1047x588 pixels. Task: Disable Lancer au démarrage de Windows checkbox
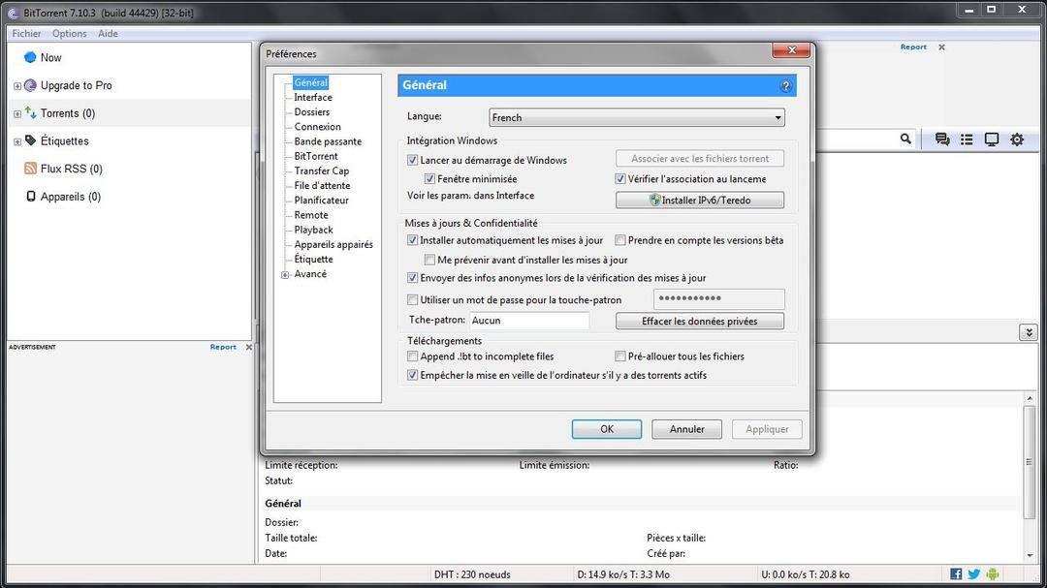pos(413,160)
